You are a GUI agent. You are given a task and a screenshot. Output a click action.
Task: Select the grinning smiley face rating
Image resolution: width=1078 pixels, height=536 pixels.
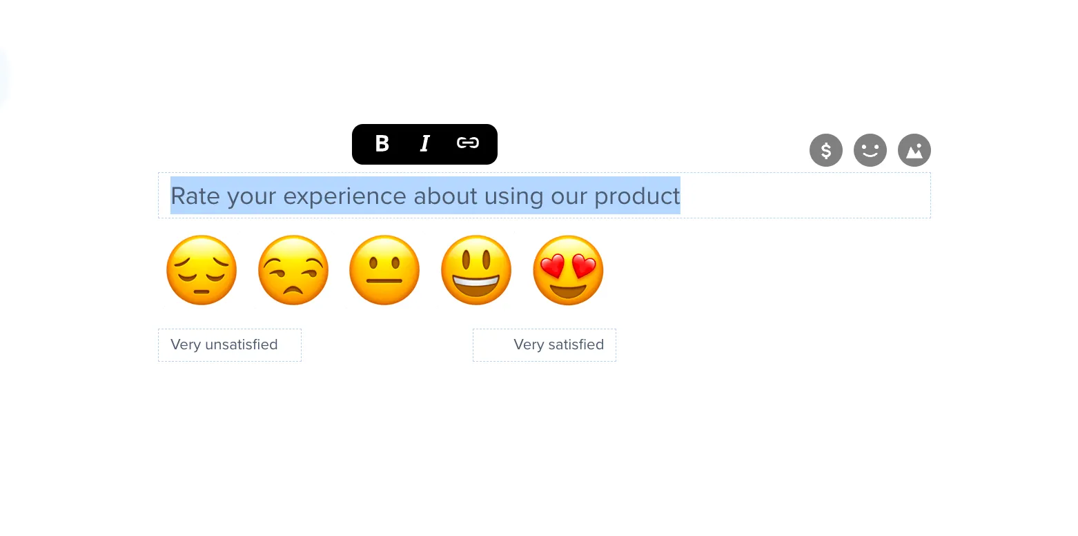point(476,270)
